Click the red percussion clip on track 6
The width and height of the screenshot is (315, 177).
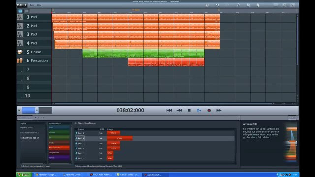pyautogui.click(x=166, y=62)
